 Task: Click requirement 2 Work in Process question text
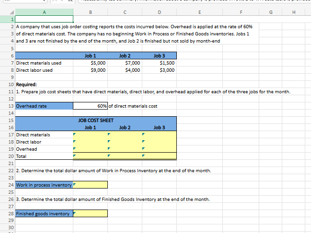pyautogui.click(x=114, y=171)
